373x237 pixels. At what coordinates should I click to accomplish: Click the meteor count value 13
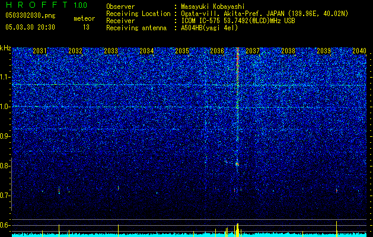[86, 27]
